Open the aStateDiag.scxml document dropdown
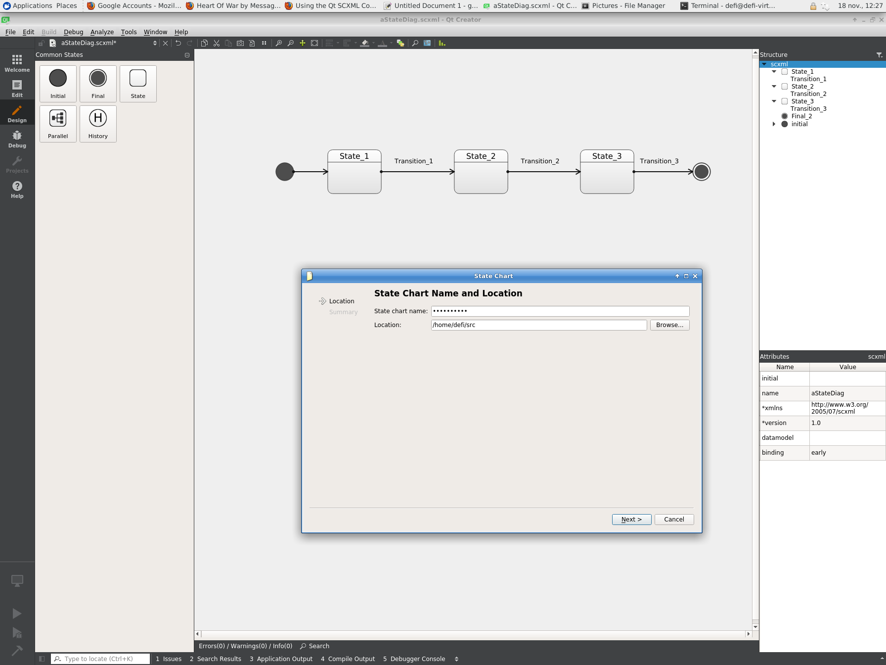Image resolution: width=886 pixels, height=665 pixels. pyautogui.click(x=155, y=43)
